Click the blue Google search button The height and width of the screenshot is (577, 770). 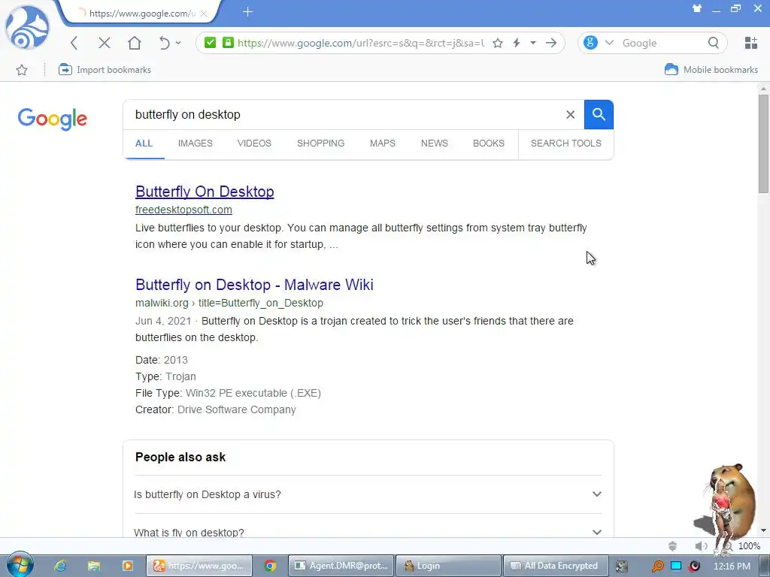pos(599,115)
